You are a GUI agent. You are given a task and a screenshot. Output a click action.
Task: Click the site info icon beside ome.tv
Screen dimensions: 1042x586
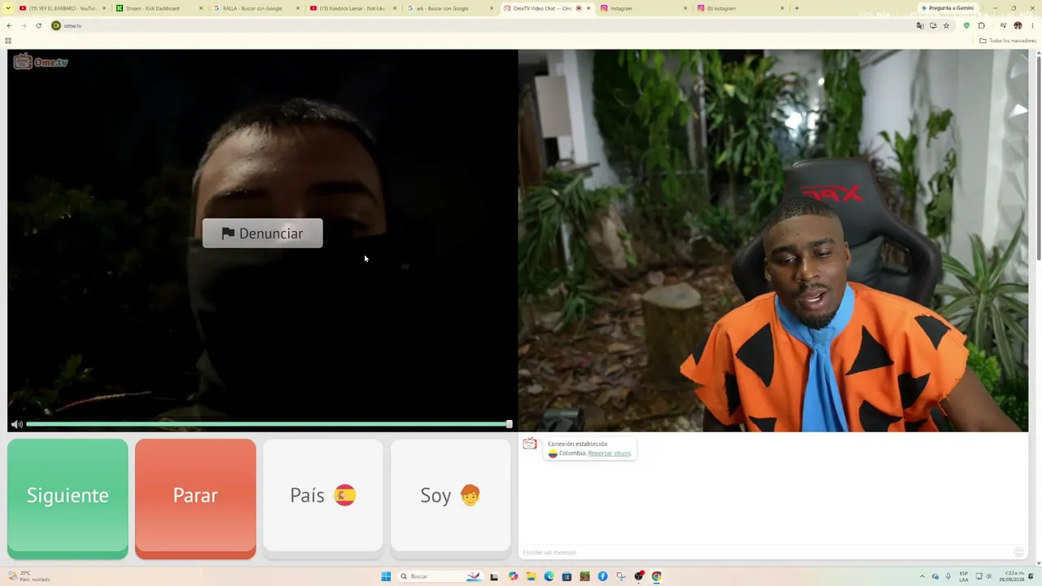(x=56, y=26)
